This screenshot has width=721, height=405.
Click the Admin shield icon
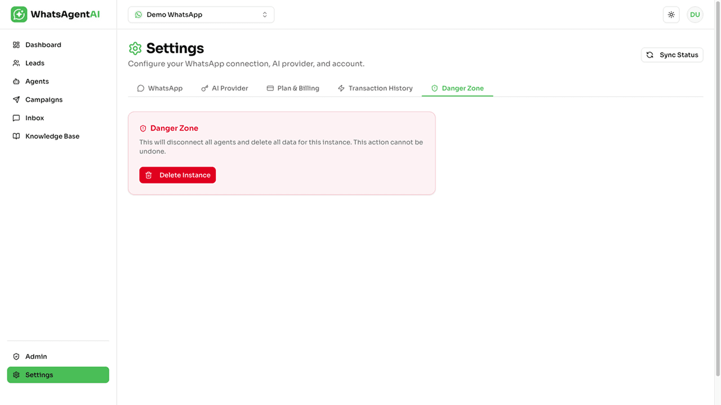16,357
